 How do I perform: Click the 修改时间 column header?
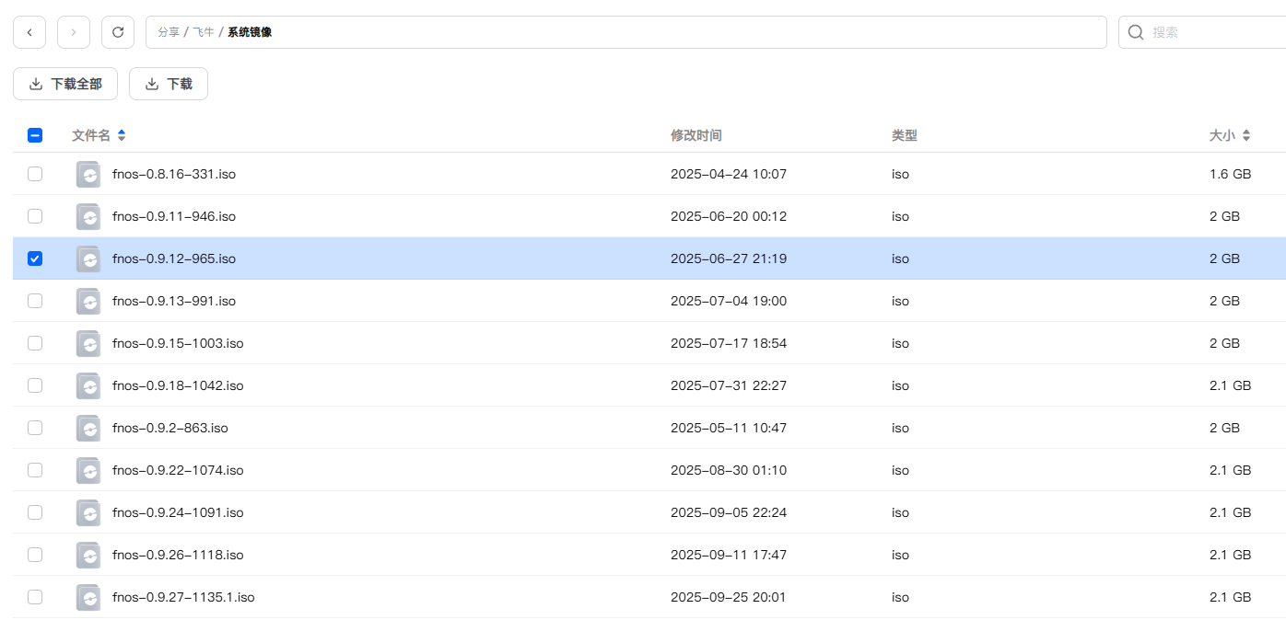pos(696,135)
